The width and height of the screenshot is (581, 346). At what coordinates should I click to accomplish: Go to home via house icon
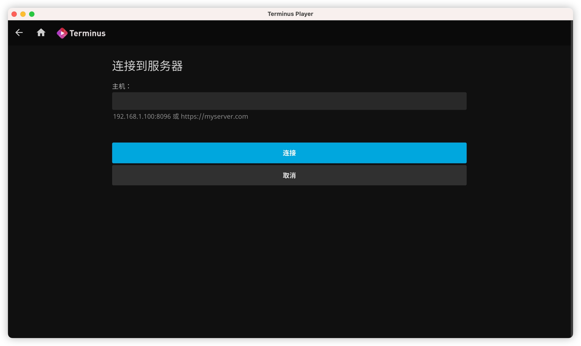41,33
